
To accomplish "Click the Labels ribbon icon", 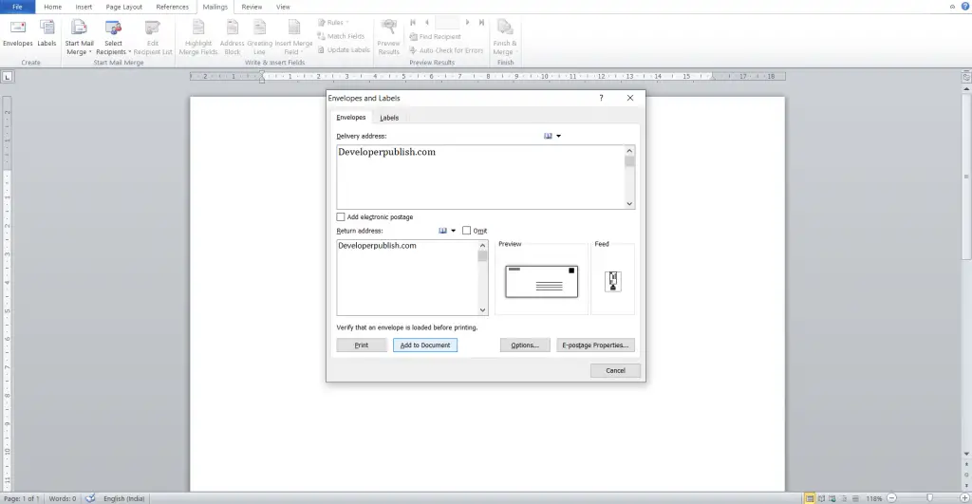I will [x=47, y=33].
